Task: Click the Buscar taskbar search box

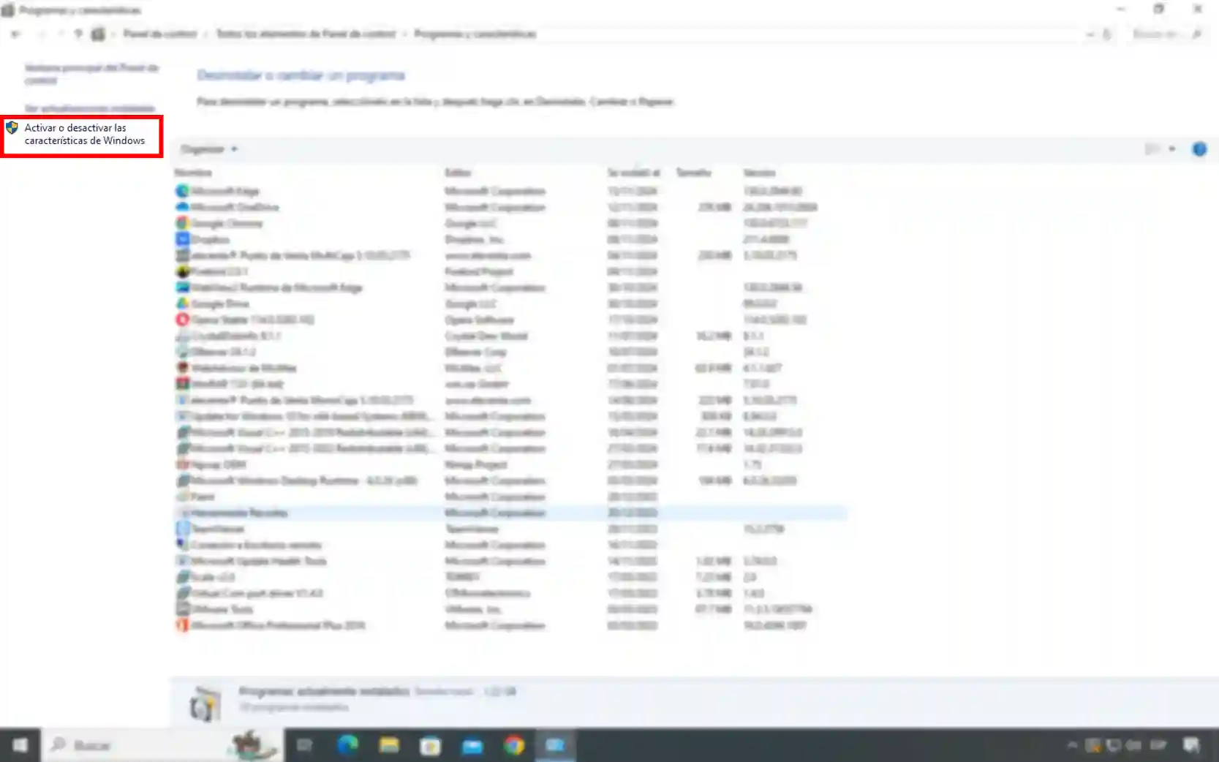Action: coord(162,745)
